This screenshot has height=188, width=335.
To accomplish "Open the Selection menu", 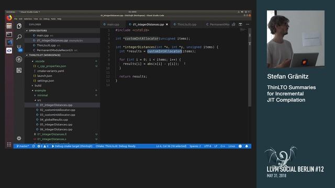I will [x=28, y=19].
